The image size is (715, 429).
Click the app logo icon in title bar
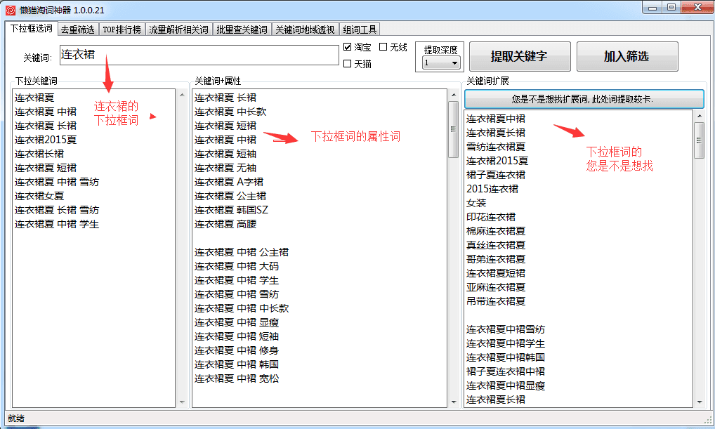click(x=11, y=9)
